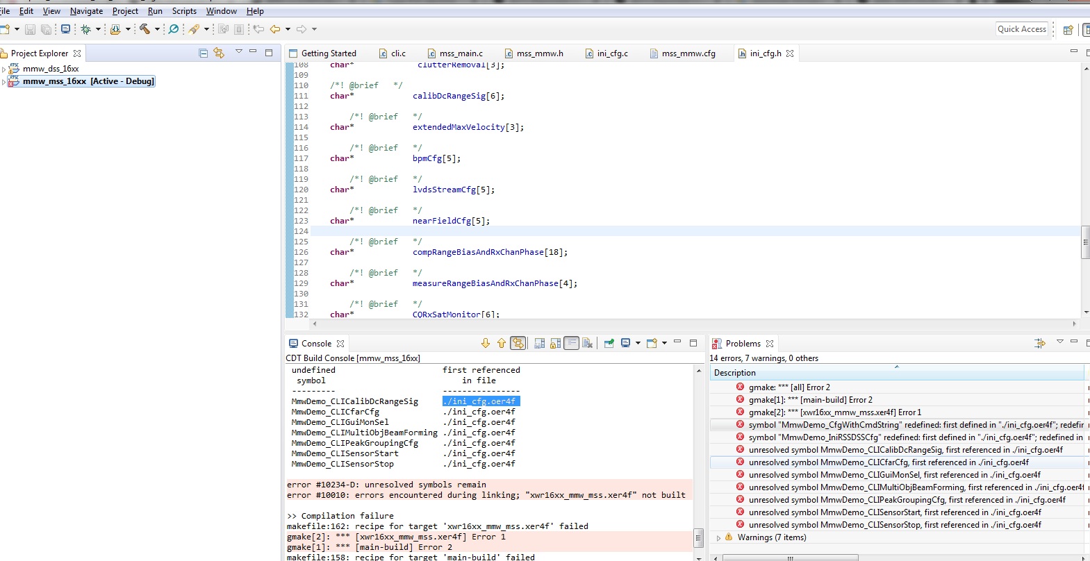The height and width of the screenshot is (561, 1090).
Task: Collapse all in Project Explorer
Action: (203, 53)
